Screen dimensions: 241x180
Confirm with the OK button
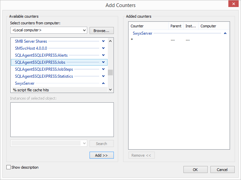pos(195,170)
